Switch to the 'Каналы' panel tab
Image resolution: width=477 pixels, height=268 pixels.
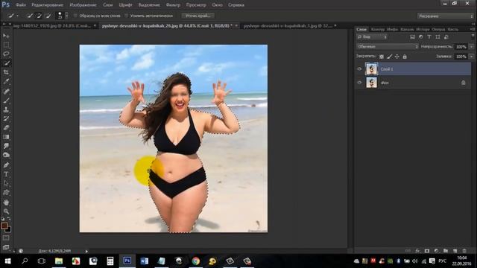tap(407, 29)
